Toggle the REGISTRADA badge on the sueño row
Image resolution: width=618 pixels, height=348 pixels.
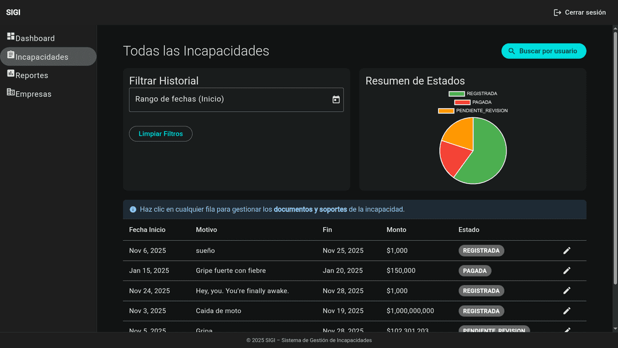481,250
